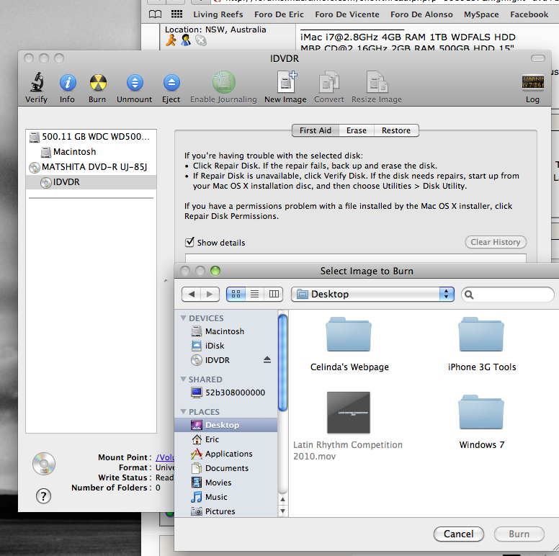Click Cancel in burn dialog
Screen dimensions: 559x556
pos(458,534)
